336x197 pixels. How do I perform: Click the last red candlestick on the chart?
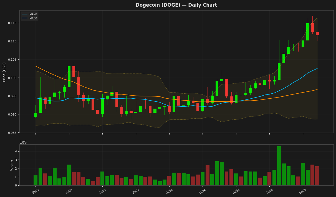coord(317,34)
